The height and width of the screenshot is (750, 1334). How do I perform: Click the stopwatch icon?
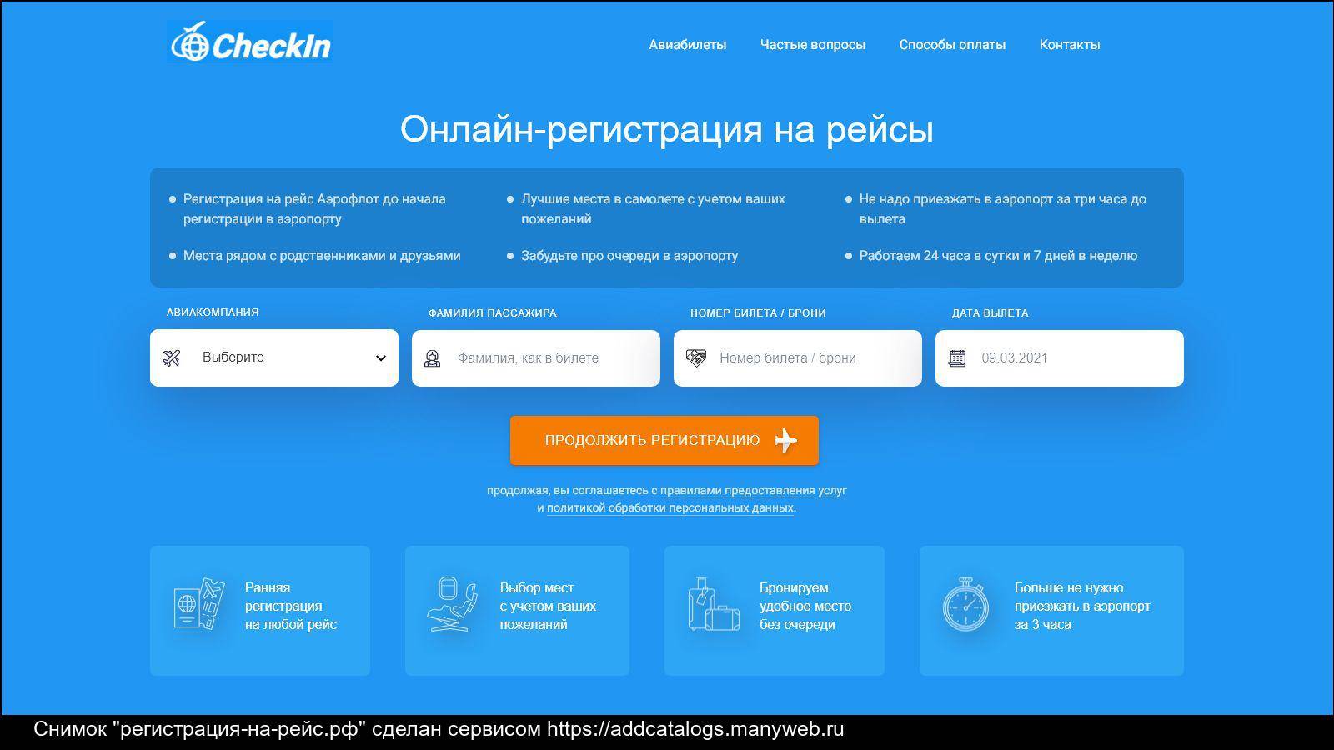[x=965, y=604]
